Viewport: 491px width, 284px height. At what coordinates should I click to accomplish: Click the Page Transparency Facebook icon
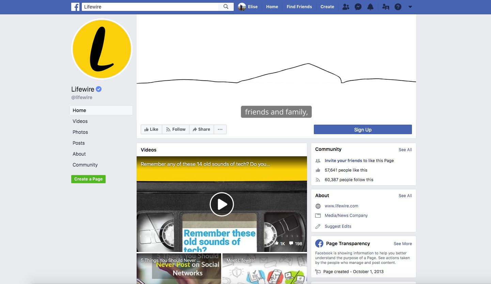pyautogui.click(x=319, y=243)
